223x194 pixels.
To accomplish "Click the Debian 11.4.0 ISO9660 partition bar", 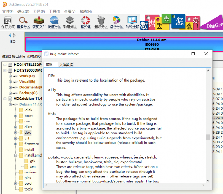I will [124, 44].
